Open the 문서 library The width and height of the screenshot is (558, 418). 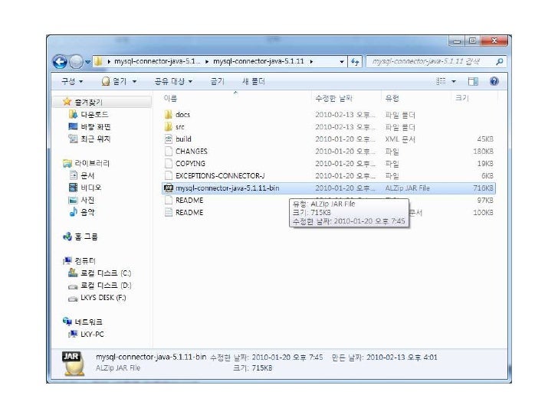pos(87,175)
